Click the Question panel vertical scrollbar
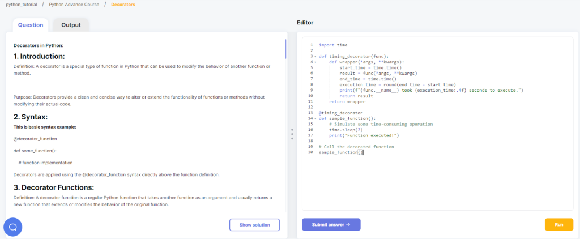 coord(285,50)
